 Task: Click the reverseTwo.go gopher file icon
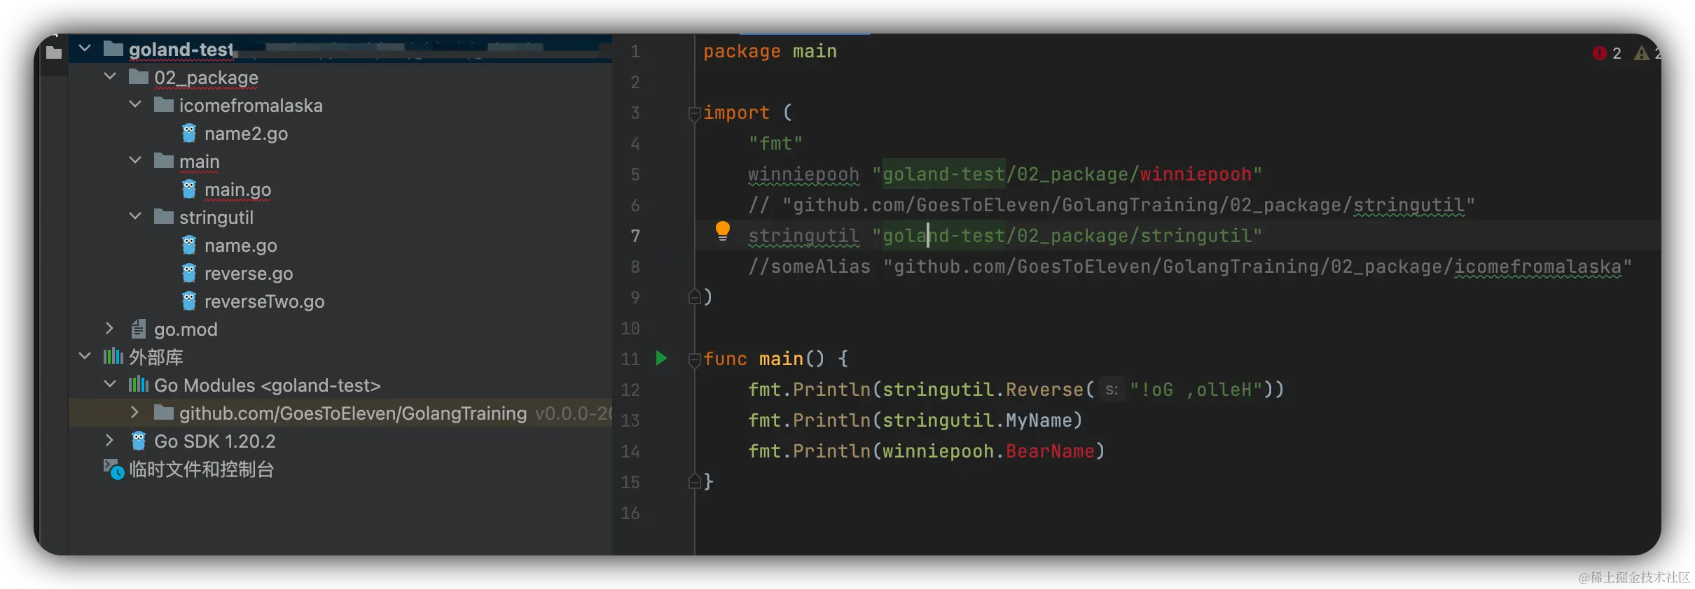click(x=189, y=300)
